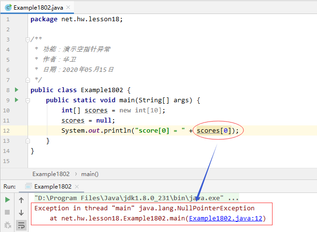Go down the stack trace
The image size is (317, 232).
coord(21,213)
